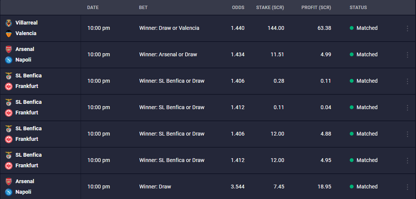Click the Valencia club crest icon
This screenshot has width=416, height=199.
tap(9, 34)
